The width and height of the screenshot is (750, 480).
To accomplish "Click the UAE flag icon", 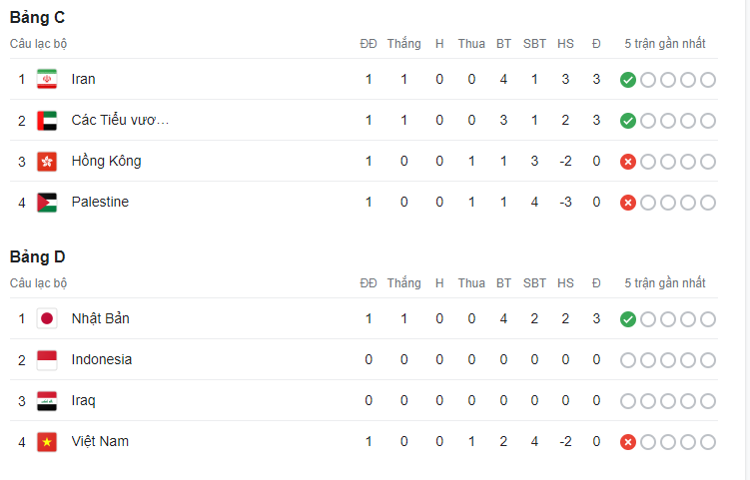I will pyautogui.click(x=47, y=121).
